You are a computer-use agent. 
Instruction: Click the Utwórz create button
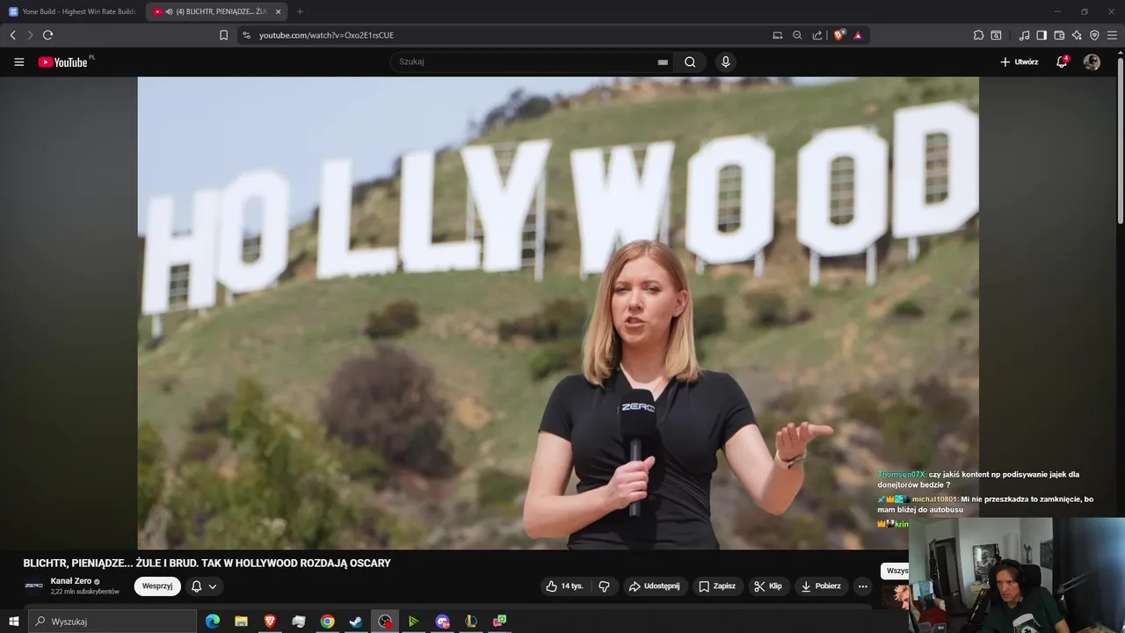click(x=1020, y=62)
